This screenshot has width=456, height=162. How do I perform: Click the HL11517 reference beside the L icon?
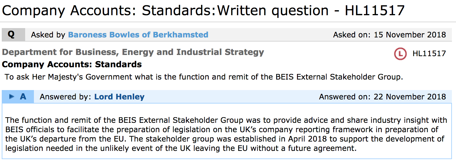click(x=429, y=54)
